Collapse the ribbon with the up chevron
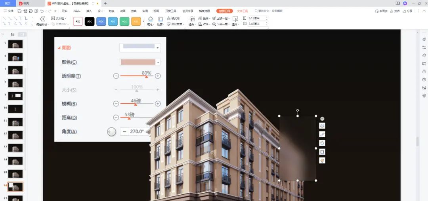Screen dimensions: 428x201 click(424, 11)
